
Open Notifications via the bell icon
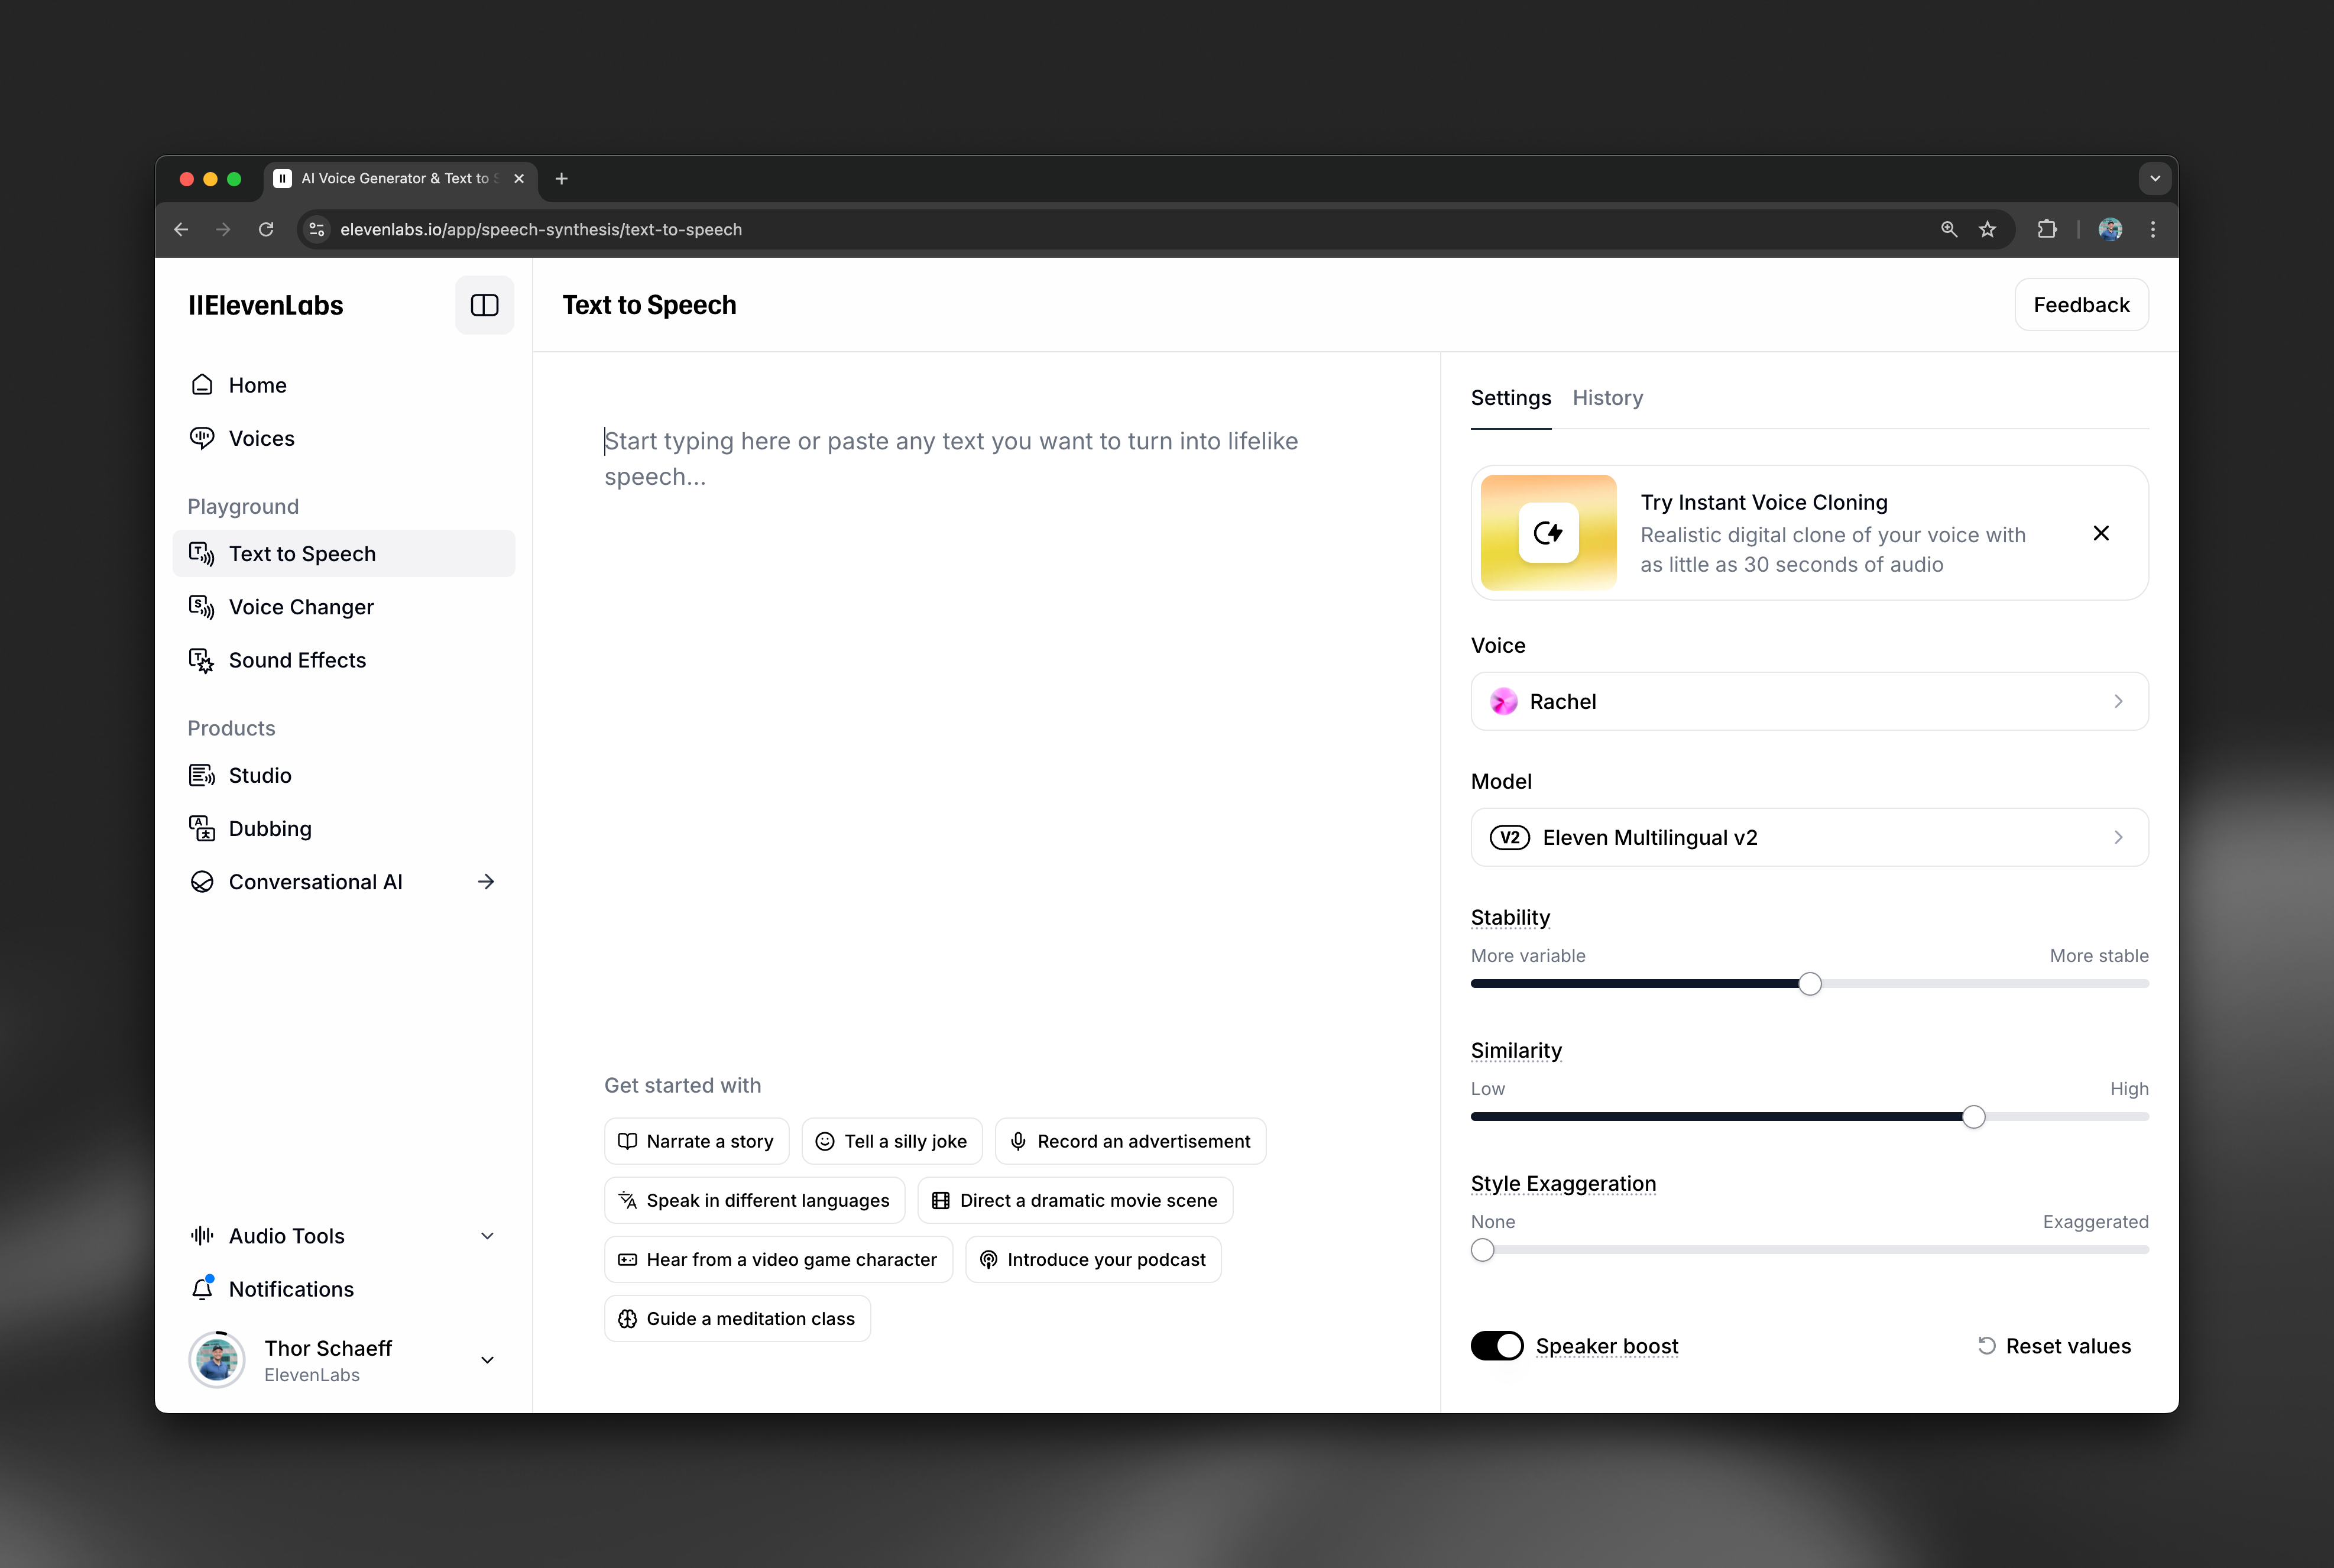(x=203, y=1289)
